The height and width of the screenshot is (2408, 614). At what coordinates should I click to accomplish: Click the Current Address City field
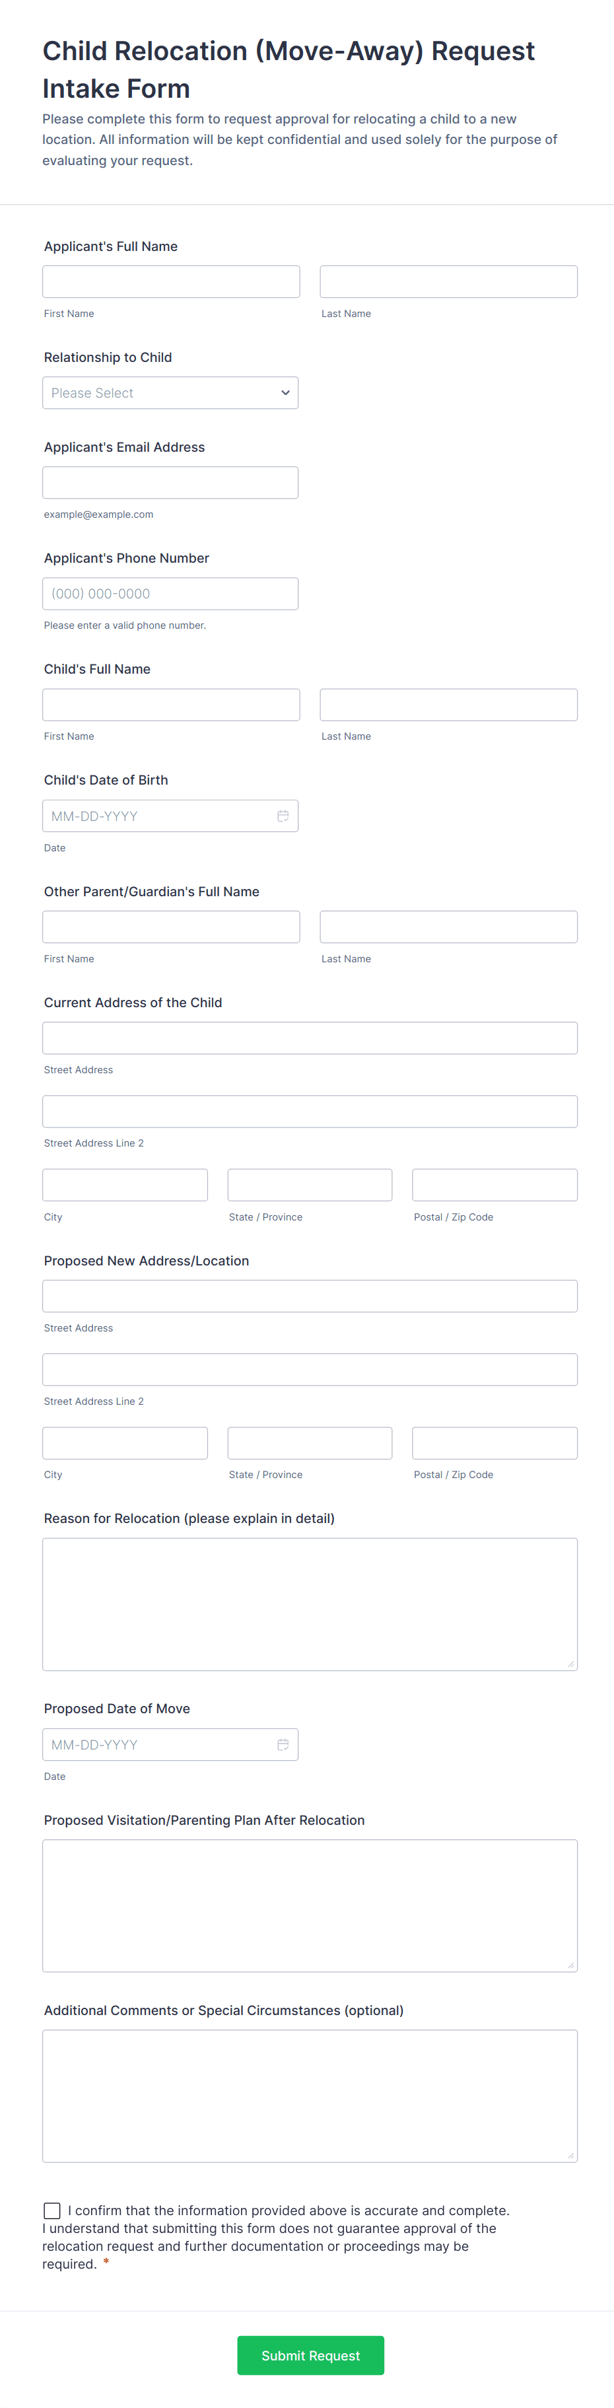click(125, 1184)
